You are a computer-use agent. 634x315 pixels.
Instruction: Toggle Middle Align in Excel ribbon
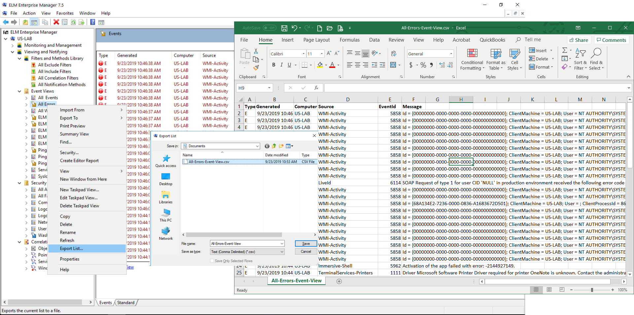pos(357,53)
